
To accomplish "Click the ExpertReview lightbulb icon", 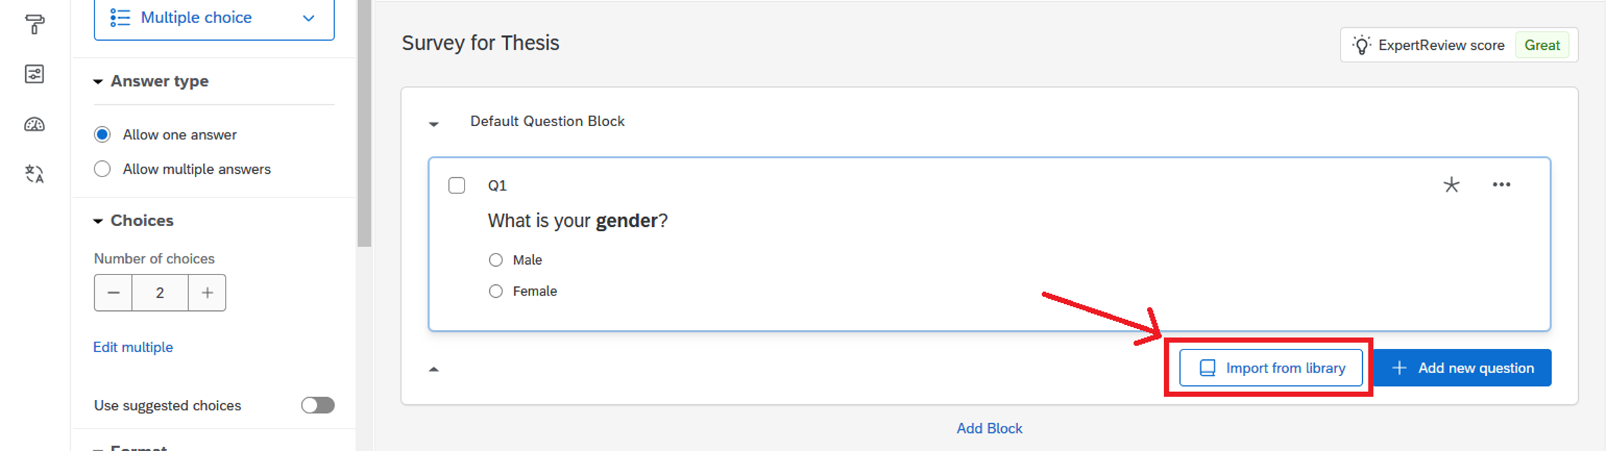I will tap(1361, 46).
